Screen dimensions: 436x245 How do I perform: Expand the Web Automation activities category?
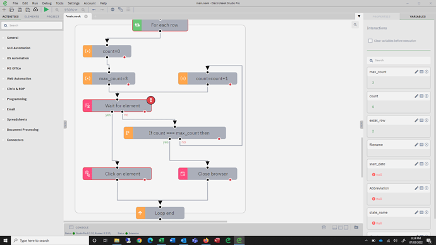(x=19, y=78)
